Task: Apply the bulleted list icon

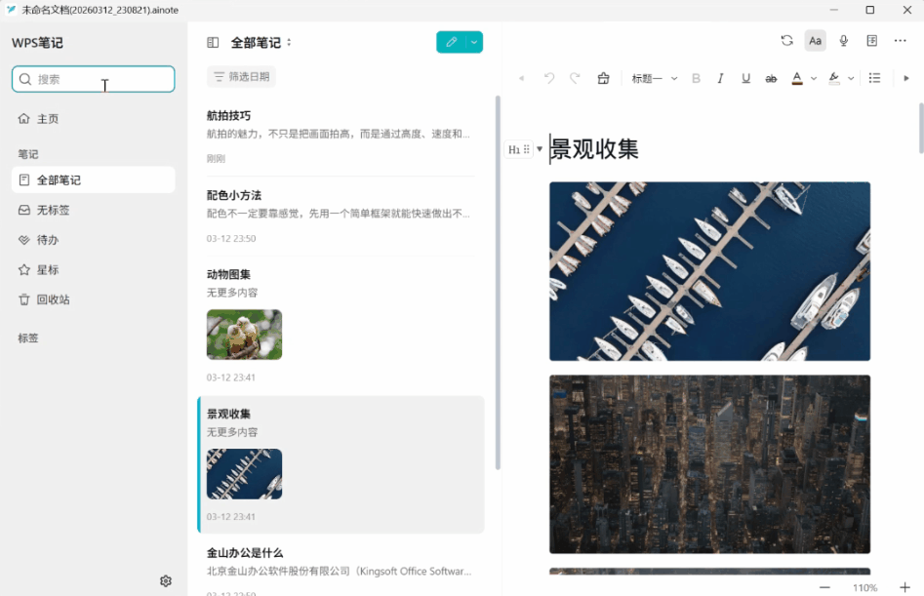Action: (x=874, y=78)
